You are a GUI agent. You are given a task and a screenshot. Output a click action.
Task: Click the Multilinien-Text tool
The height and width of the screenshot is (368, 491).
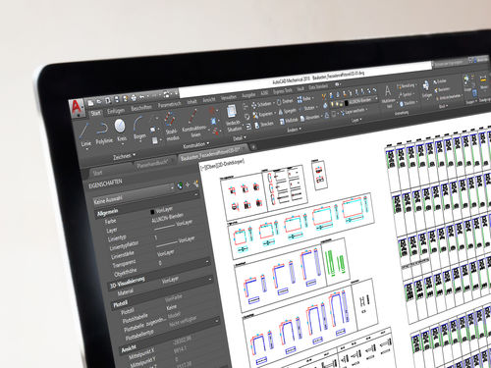[388, 96]
